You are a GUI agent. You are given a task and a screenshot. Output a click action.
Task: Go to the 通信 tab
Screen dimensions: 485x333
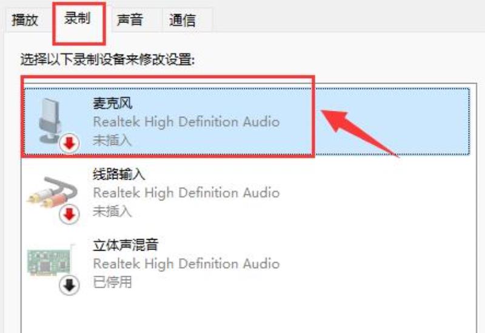click(182, 20)
